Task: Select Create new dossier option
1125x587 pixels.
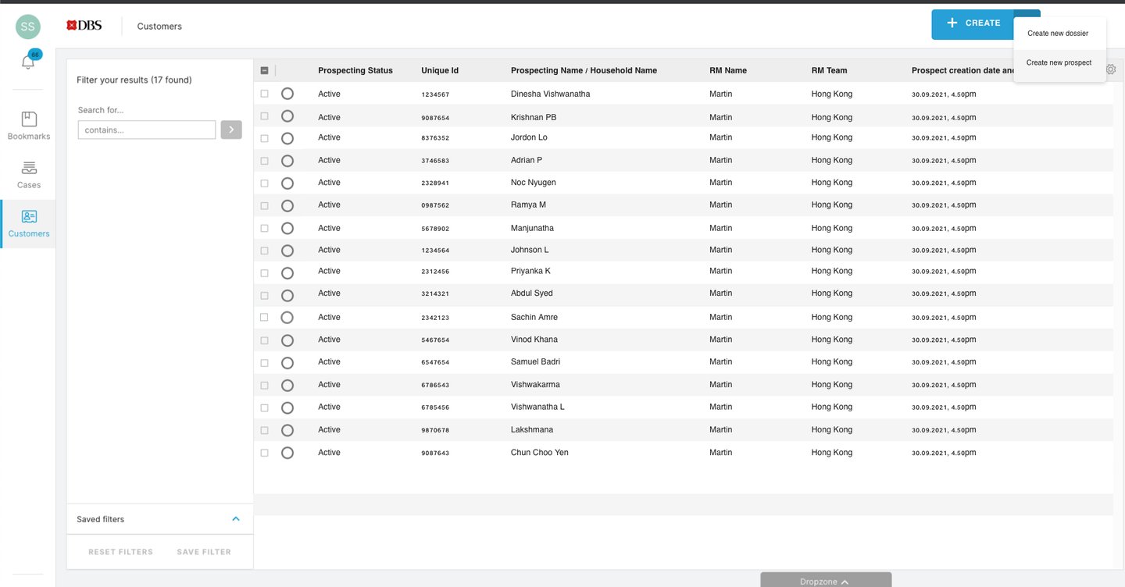Action: 1058,34
